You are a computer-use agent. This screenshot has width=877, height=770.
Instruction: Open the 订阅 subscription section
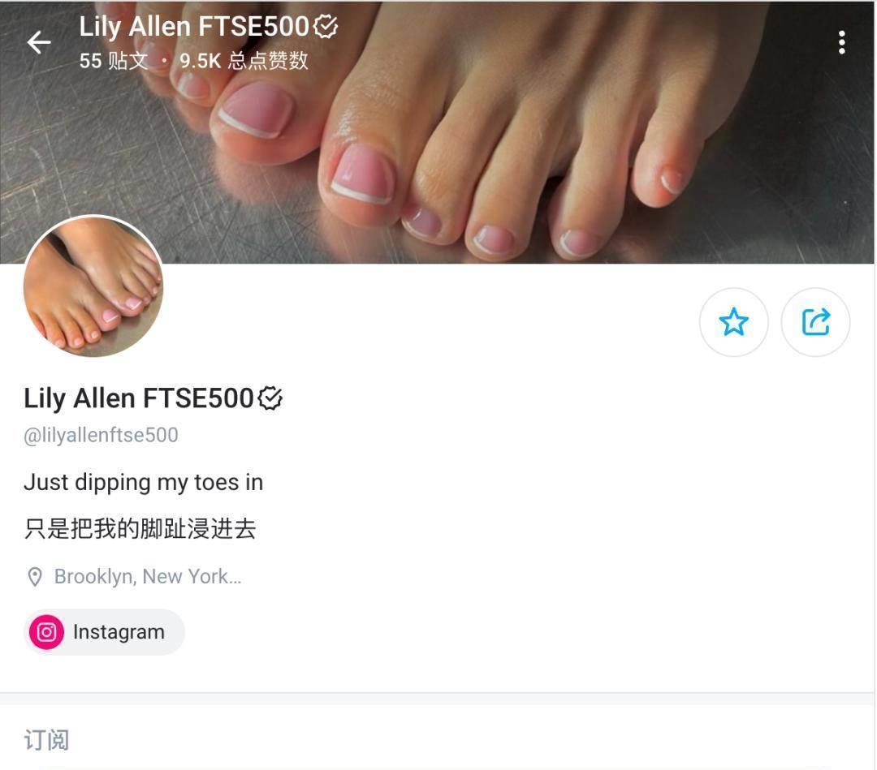(x=46, y=740)
